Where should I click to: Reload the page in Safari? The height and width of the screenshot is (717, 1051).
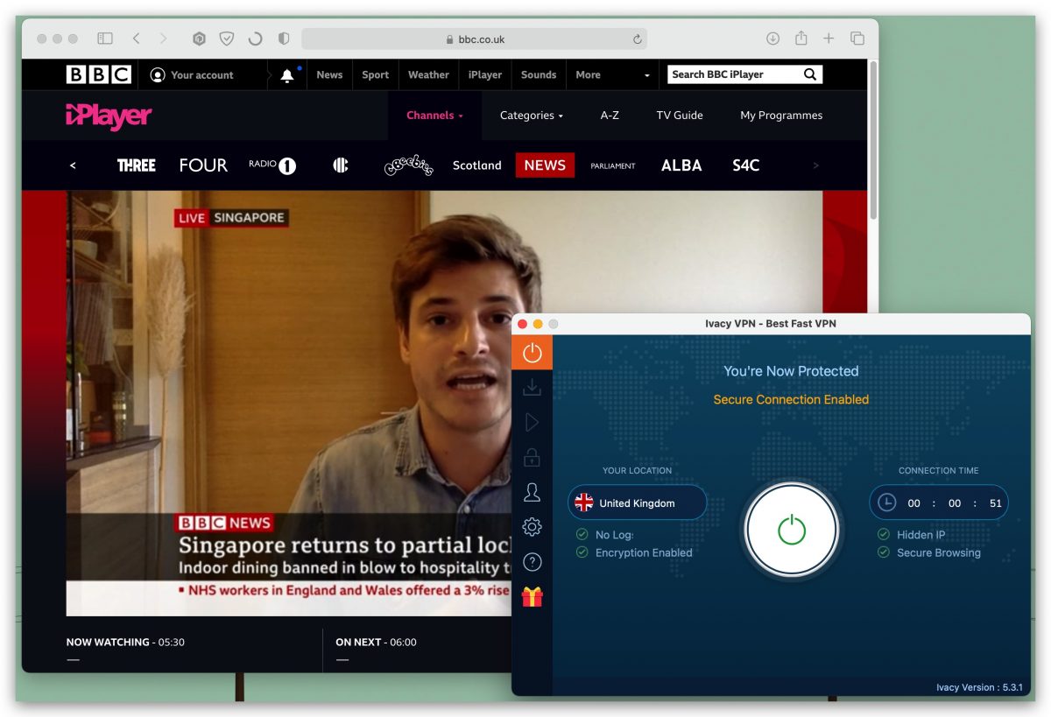coord(638,39)
